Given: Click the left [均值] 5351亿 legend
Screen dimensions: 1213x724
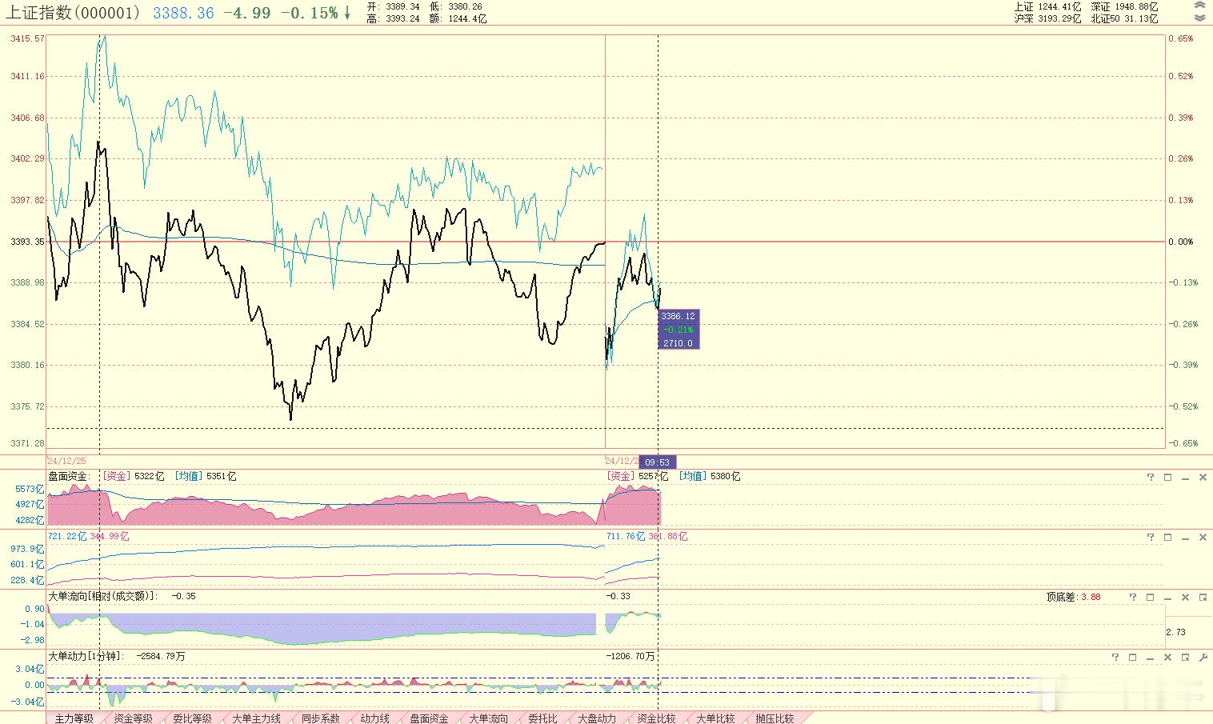Looking at the screenshot, I should 206,476.
